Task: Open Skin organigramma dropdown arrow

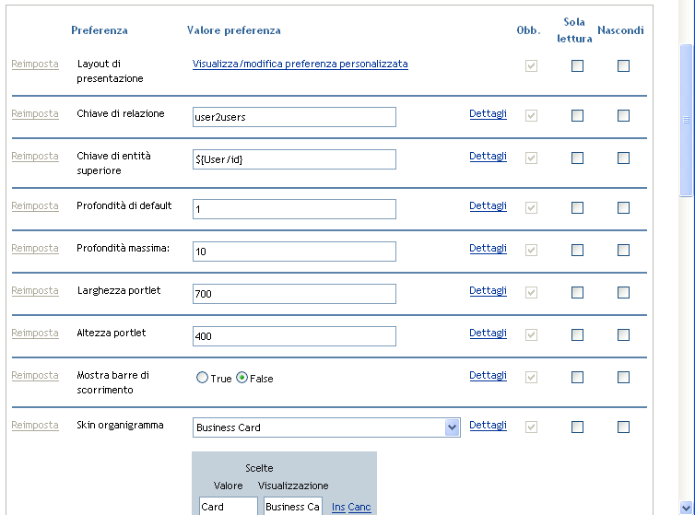Action: [452, 427]
